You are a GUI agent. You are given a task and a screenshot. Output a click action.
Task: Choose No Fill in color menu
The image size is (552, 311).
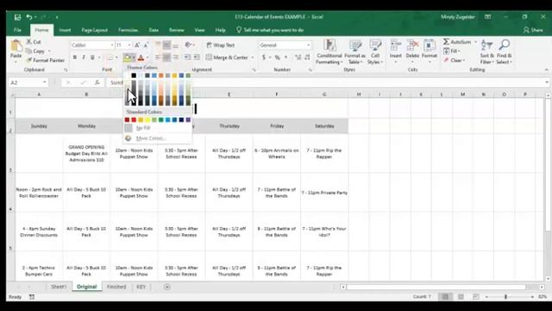(143, 128)
